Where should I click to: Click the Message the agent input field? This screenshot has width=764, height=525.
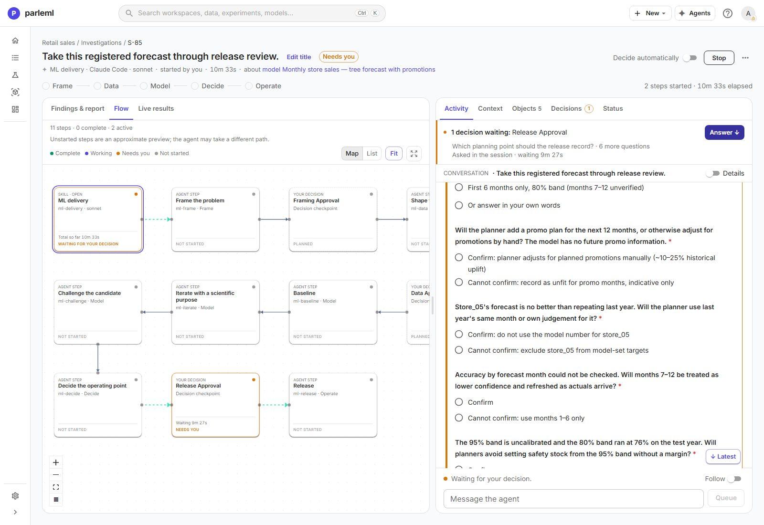point(573,499)
